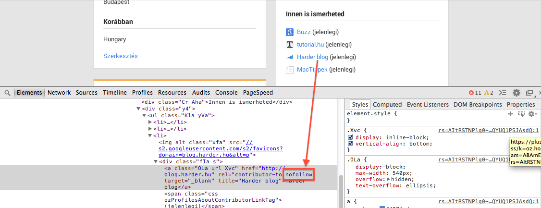This screenshot has height=208, width=541.
Task: Click the DevTools inspect magnifier icon
Action: [8, 93]
